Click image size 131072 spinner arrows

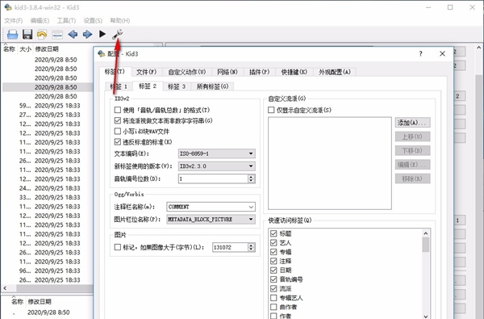(x=251, y=247)
